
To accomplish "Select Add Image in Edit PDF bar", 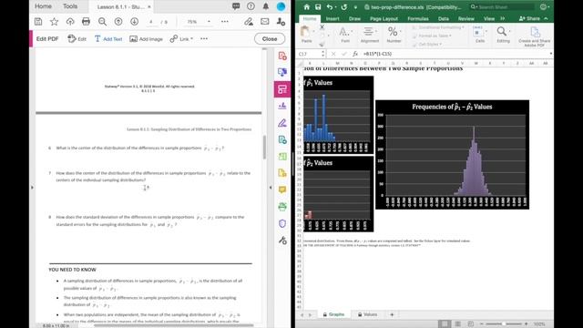I will 146,38.
